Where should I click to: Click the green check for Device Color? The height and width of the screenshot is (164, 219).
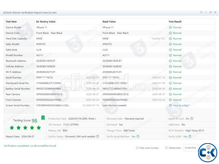[170, 33]
